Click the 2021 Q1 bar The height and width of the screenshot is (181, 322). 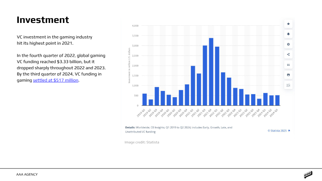[193, 86]
